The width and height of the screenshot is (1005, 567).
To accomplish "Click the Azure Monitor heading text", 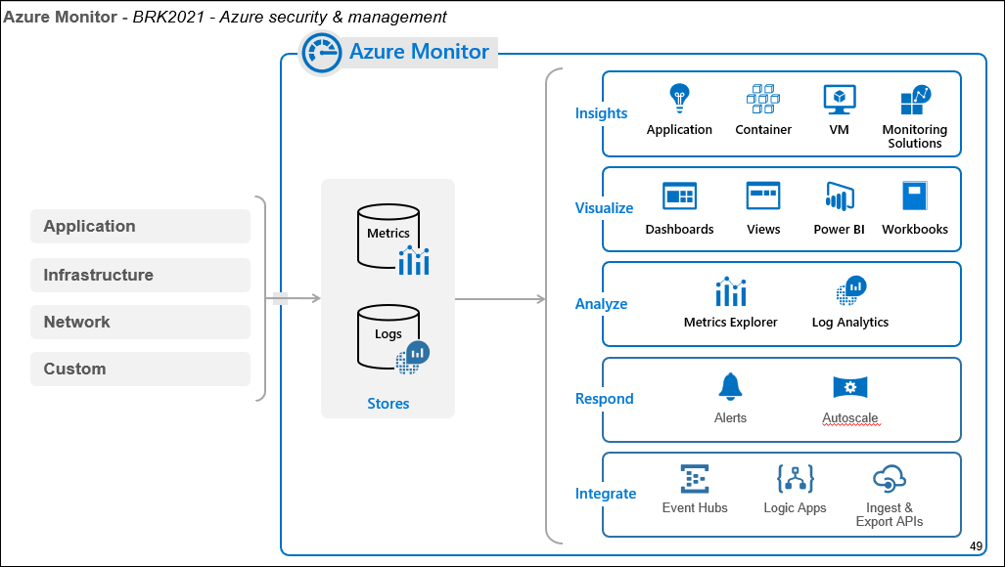I will coord(419,51).
